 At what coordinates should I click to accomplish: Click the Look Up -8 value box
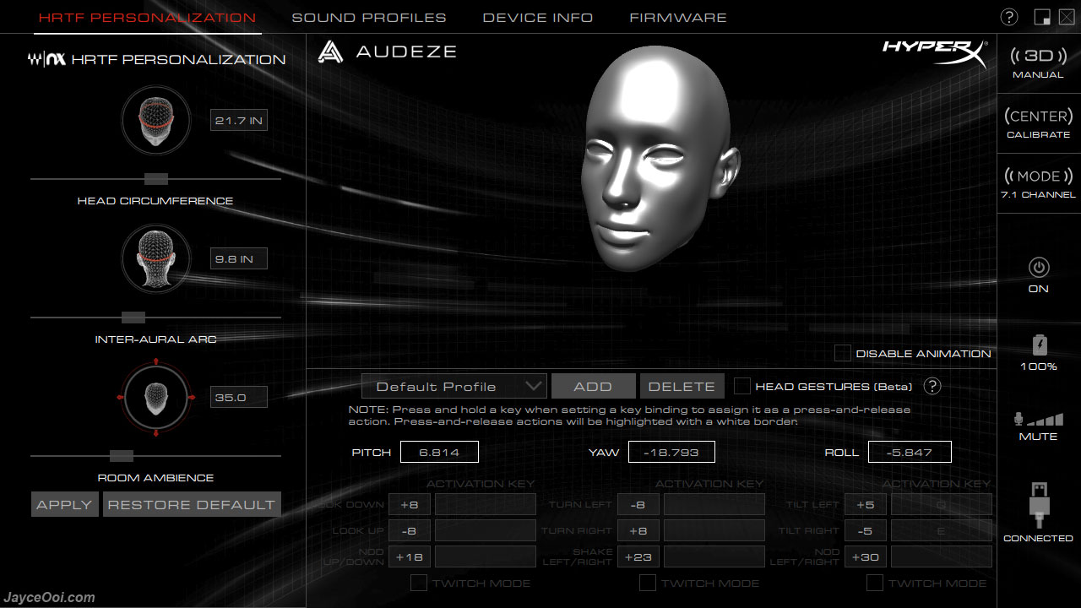pyautogui.click(x=410, y=531)
